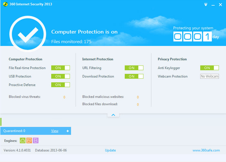Close the 360 Internet Security window
This screenshot has height=162, width=226.
(221, 5)
